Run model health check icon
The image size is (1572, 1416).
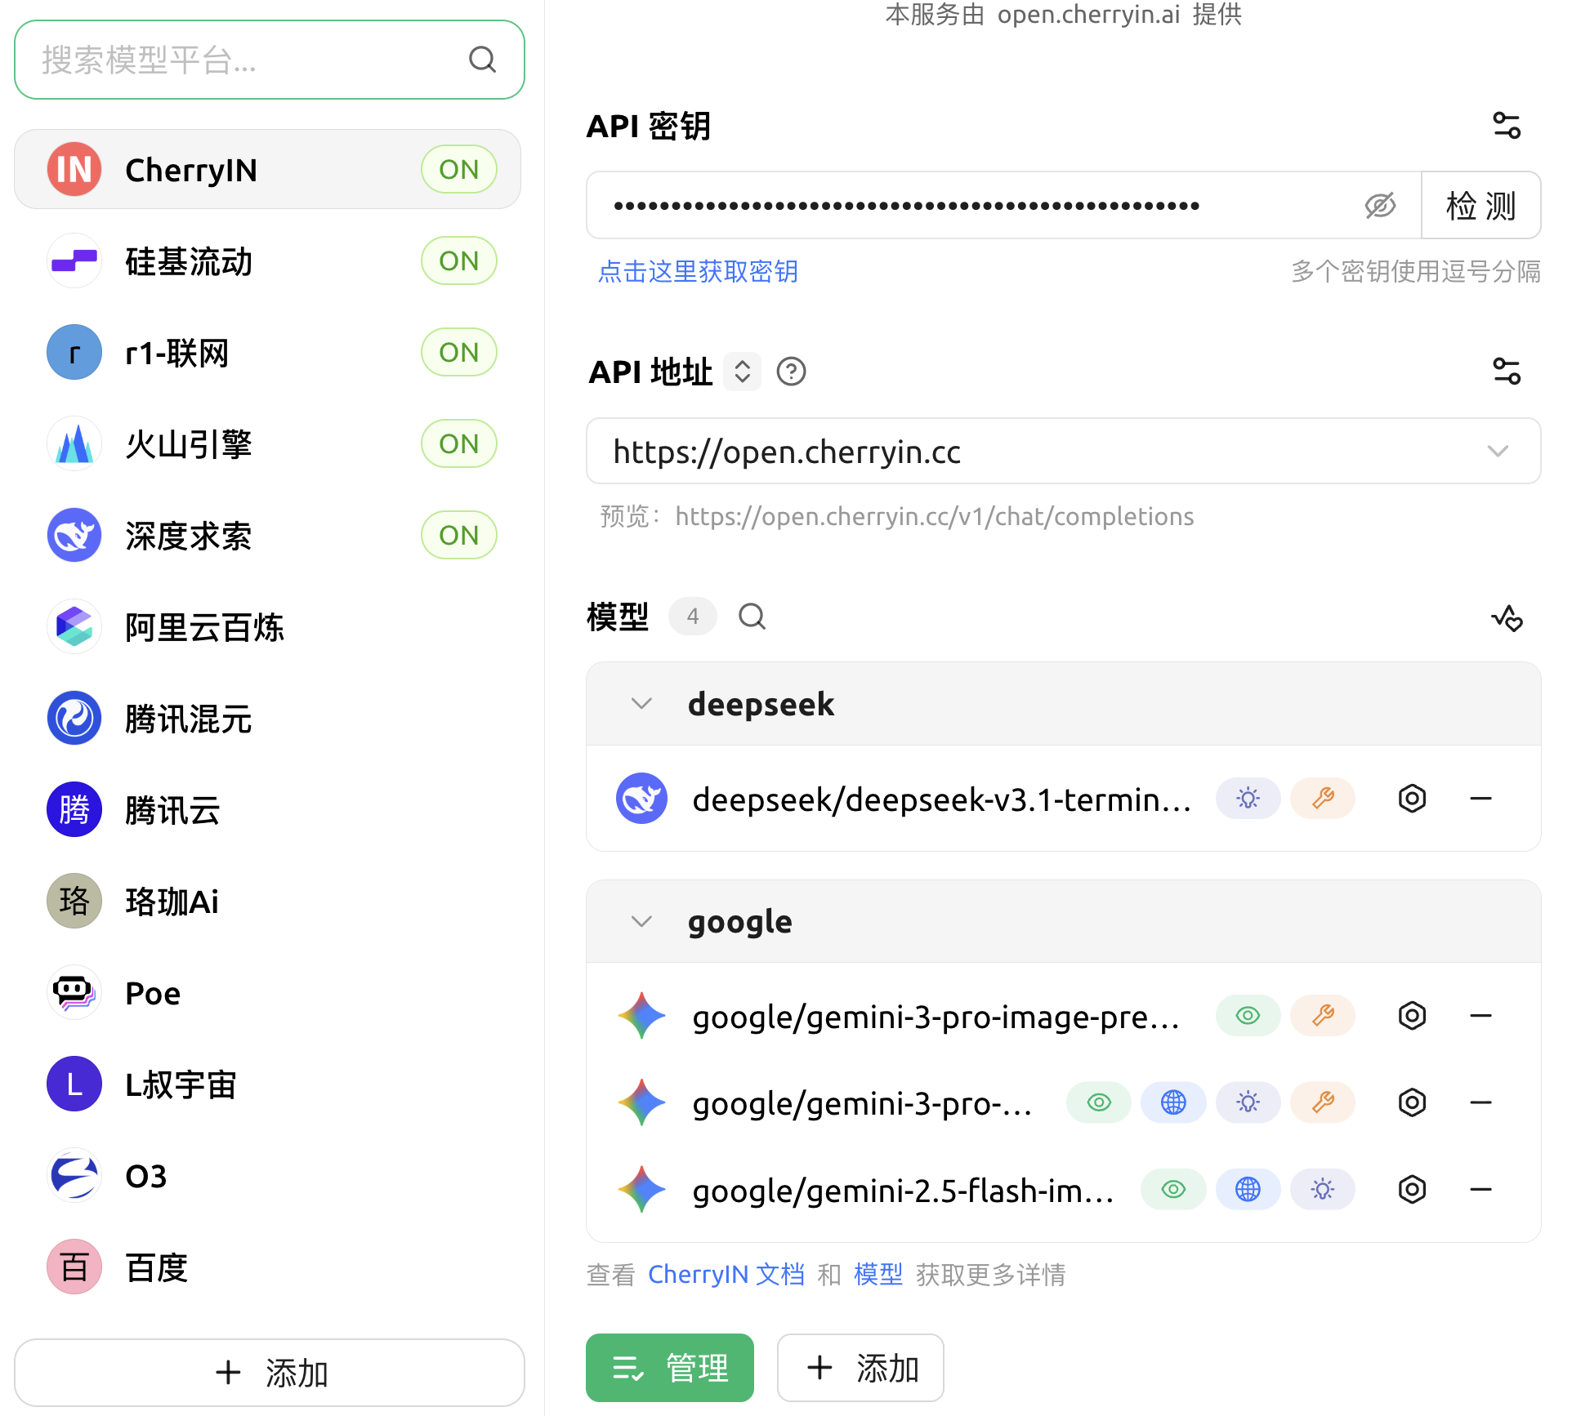tap(1507, 618)
